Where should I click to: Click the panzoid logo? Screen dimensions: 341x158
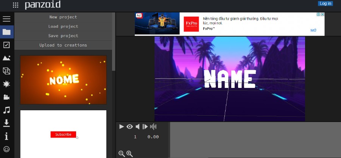click(43, 5)
